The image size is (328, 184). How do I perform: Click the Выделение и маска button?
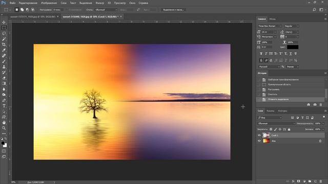point(173,10)
